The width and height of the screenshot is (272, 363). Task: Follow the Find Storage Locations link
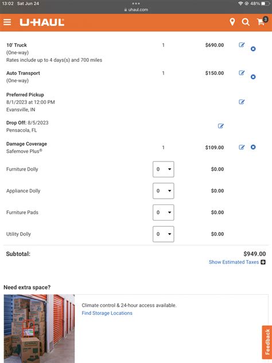coord(107,313)
